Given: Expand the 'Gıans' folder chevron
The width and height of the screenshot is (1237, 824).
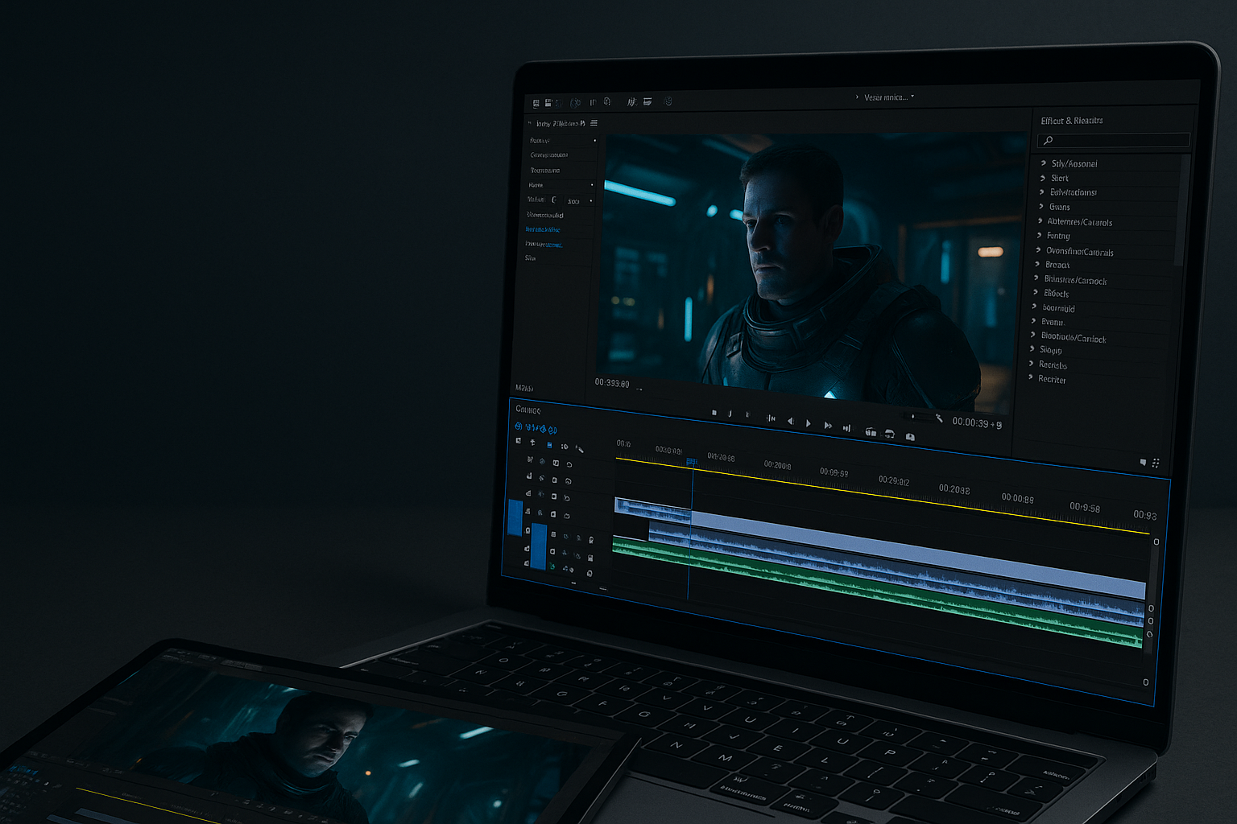Looking at the screenshot, I should click(1041, 207).
